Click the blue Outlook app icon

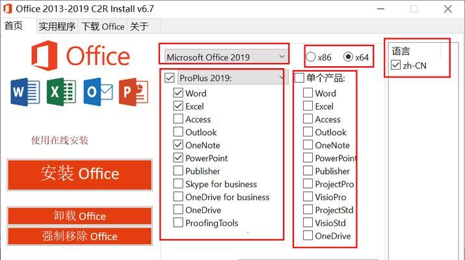click(x=98, y=92)
